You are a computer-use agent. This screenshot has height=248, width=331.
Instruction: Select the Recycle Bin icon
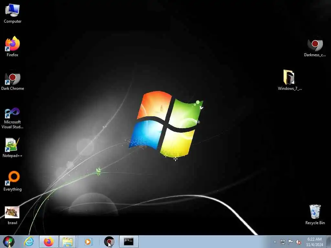coord(315,214)
